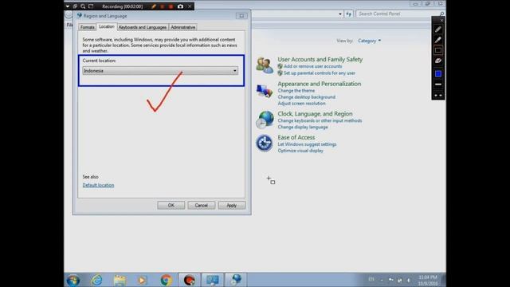Click the EN language indicator in system tray
510x287 pixels.
click(371, 279)
